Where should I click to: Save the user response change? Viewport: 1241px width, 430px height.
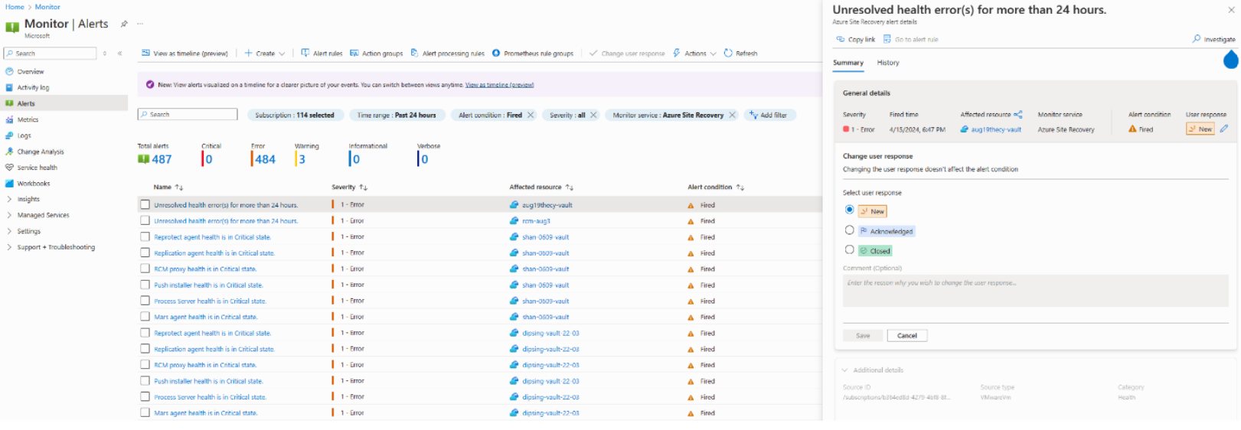click(x=863, y=336)
